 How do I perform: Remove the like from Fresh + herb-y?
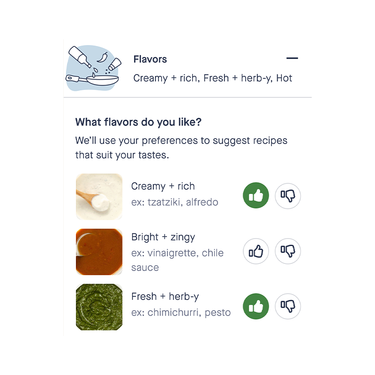[x=256, y=307]
